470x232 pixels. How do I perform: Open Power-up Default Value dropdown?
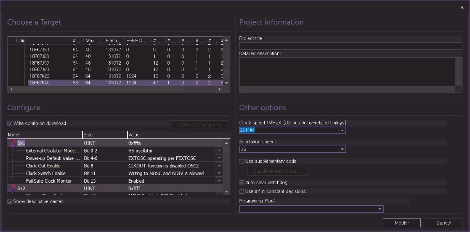tap(219, 158)
